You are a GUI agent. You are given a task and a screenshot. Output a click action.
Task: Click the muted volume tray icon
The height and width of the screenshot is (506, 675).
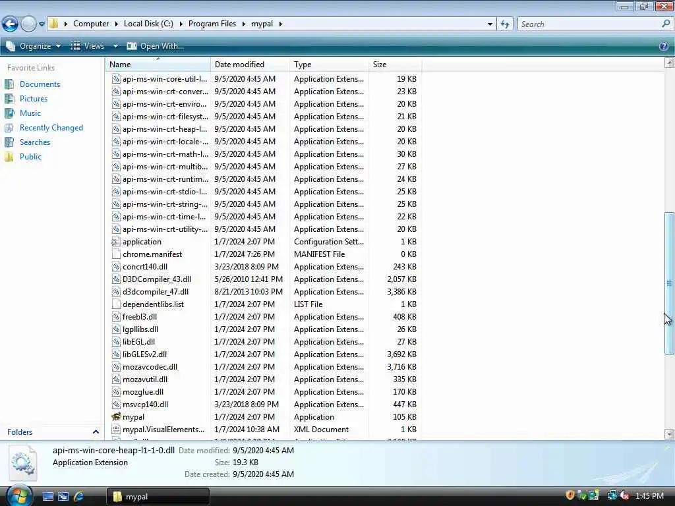tap(624, 495)
